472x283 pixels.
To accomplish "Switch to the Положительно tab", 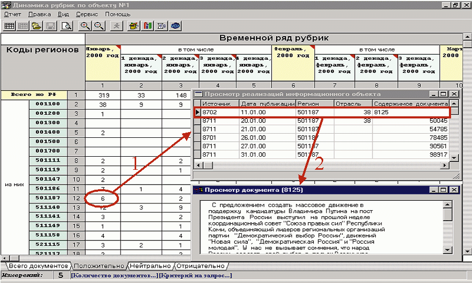I will (x=98, y=266).
